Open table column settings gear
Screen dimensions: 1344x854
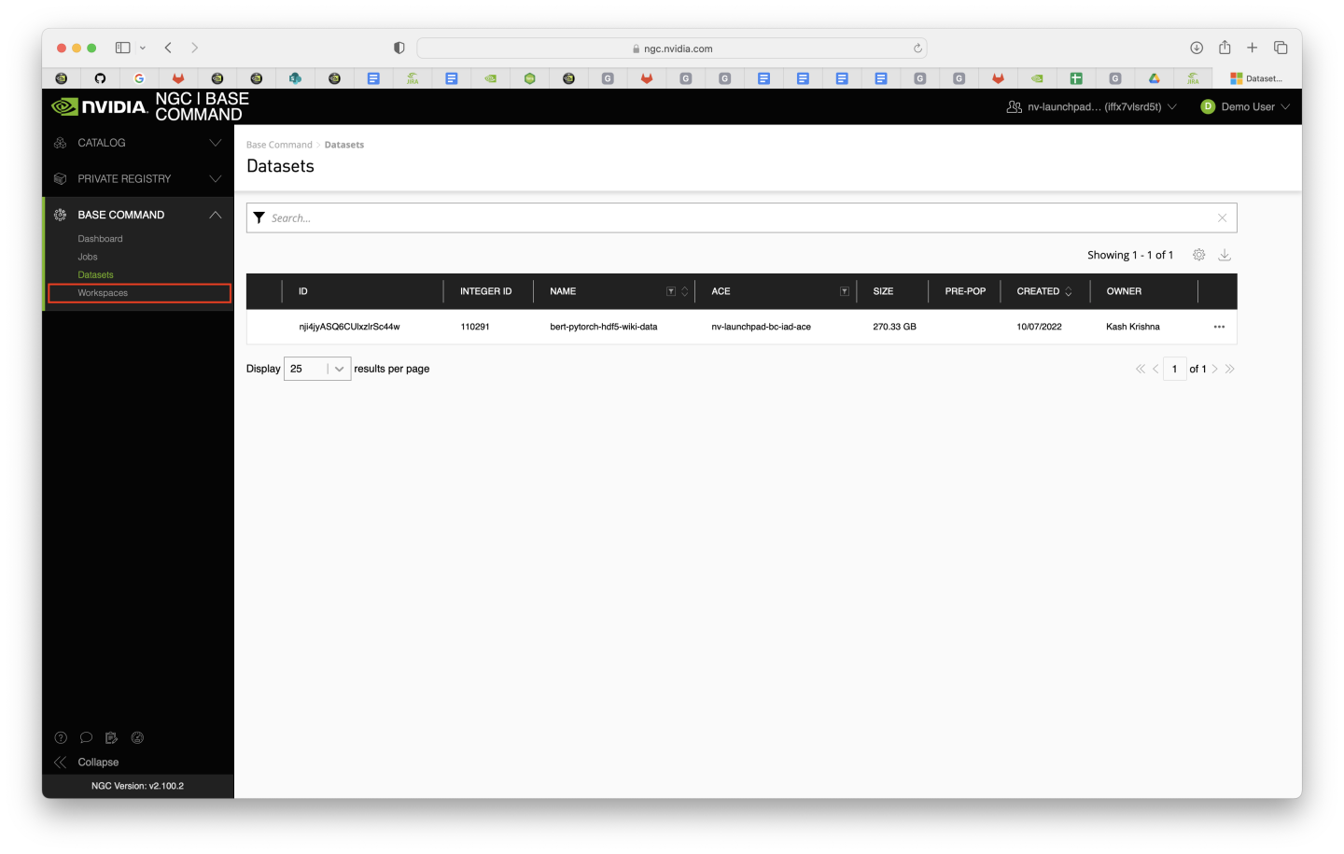(1199, 255)
